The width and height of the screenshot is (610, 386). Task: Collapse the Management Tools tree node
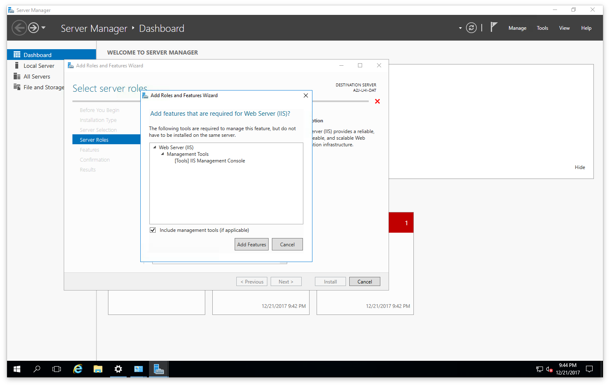click(163, 154)
